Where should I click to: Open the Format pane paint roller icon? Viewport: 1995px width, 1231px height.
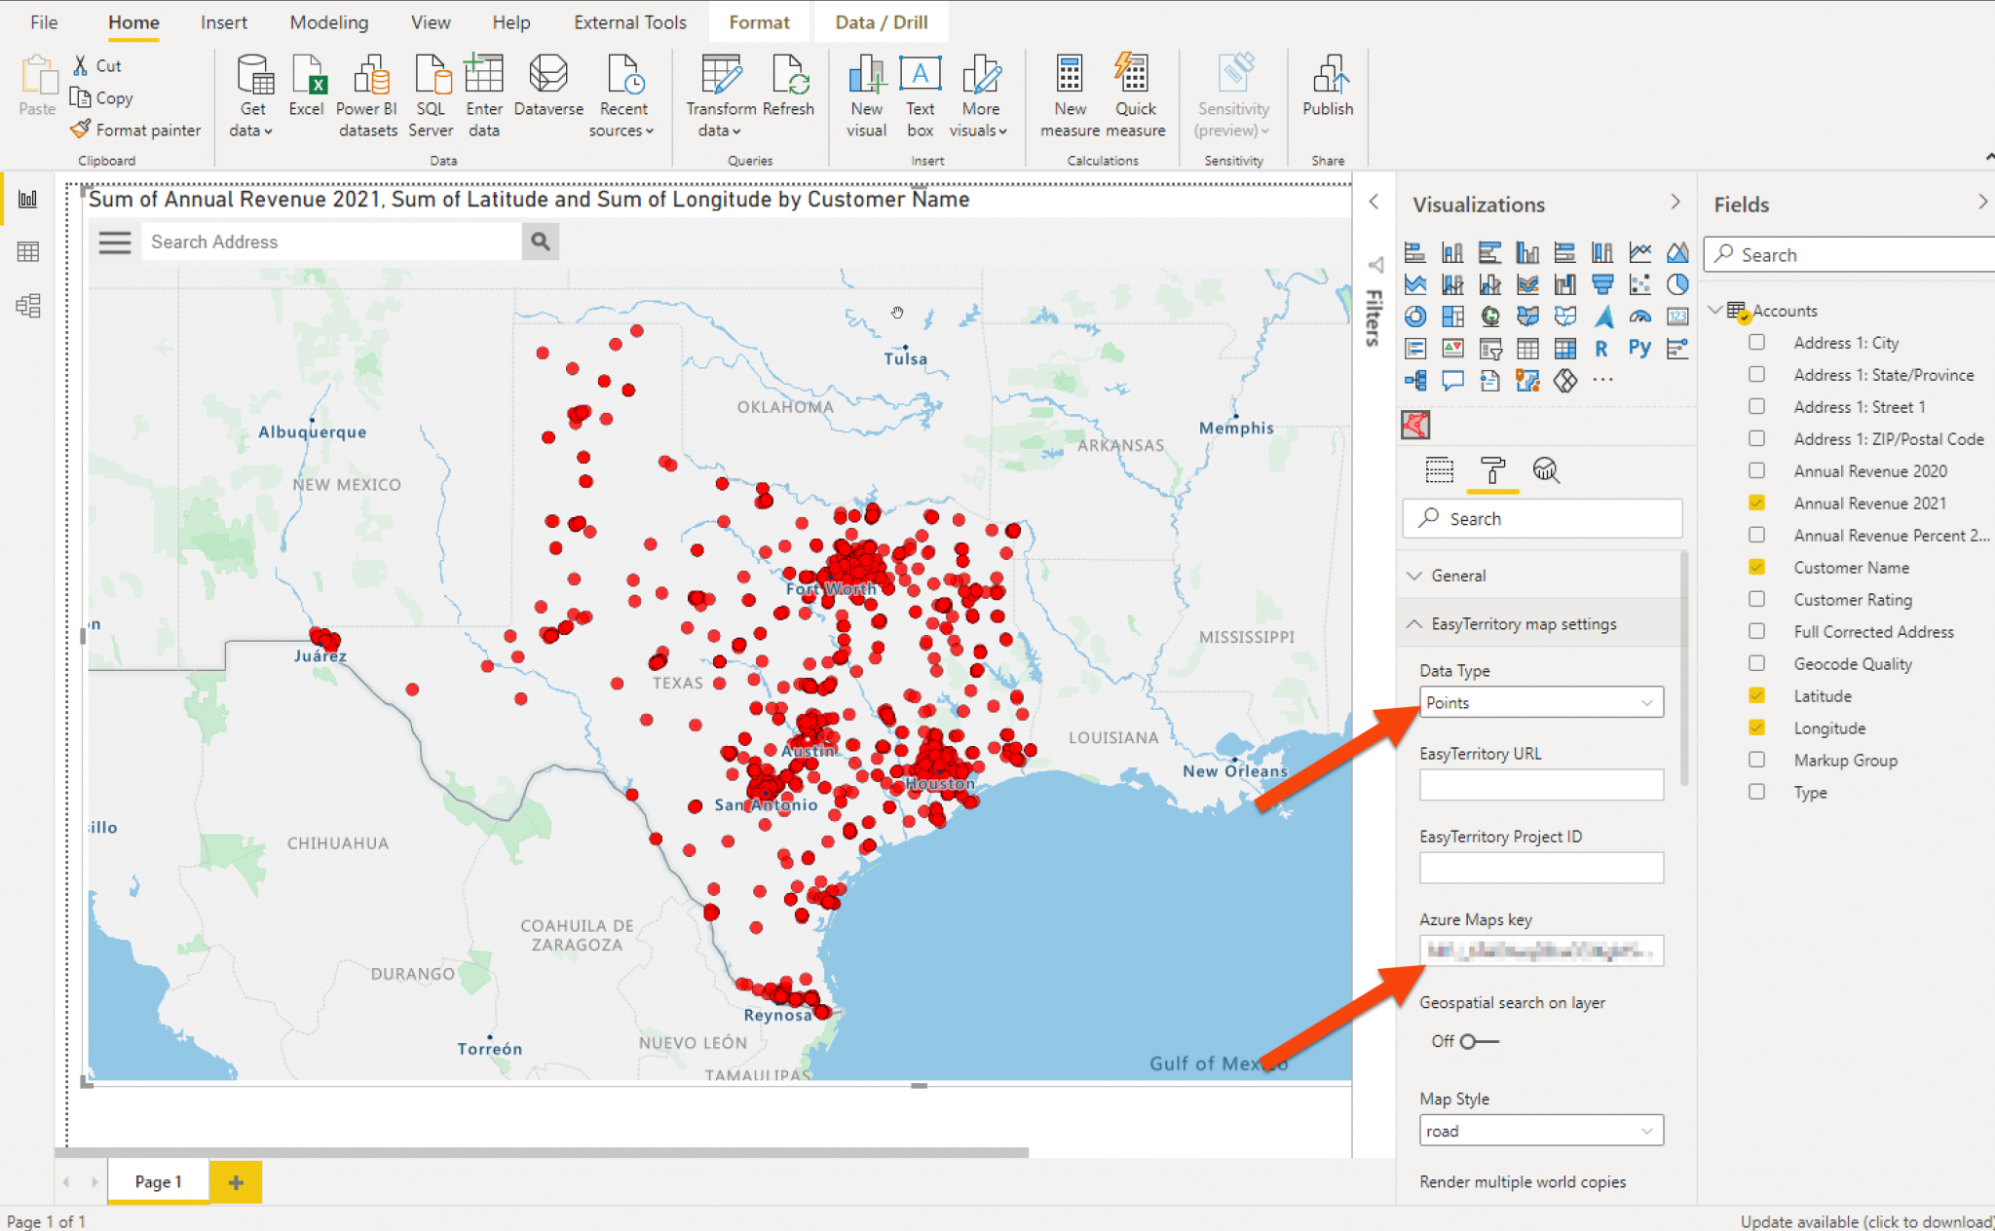[1493, 471]
